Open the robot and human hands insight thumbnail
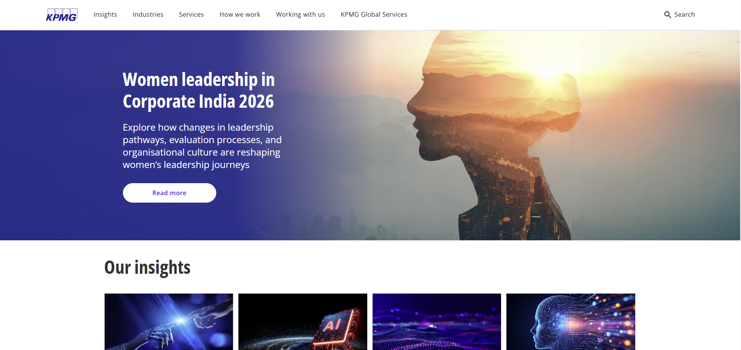Viewport: 741px width, 350px height. tap(169, 322)
